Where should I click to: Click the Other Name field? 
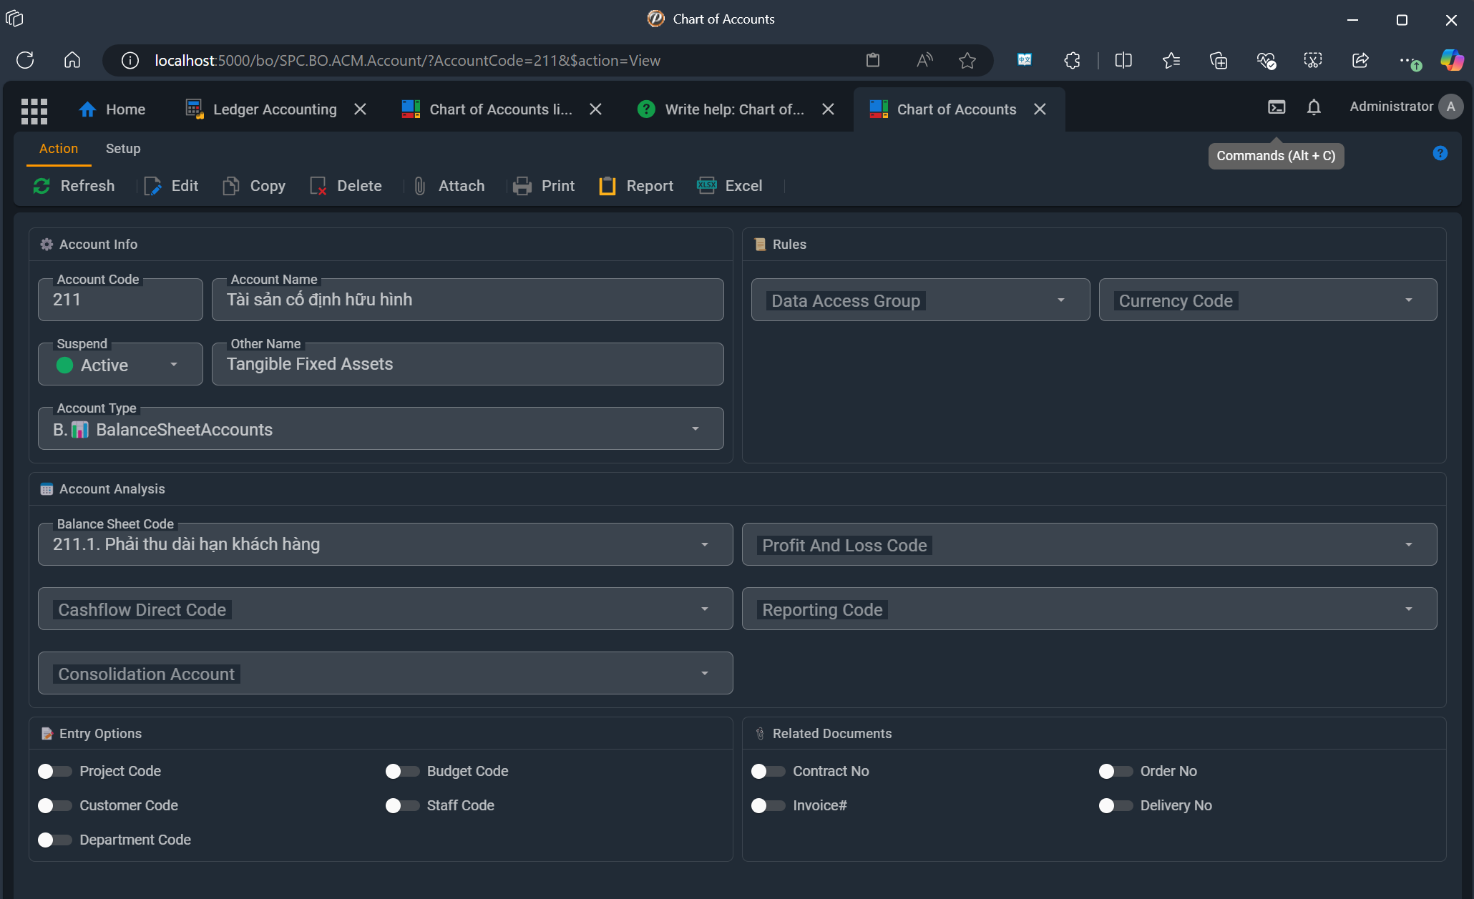click(x=468, y=365)
